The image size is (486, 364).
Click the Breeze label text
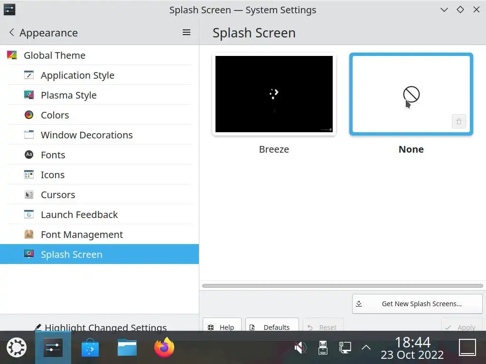click(x=274, y=149)
